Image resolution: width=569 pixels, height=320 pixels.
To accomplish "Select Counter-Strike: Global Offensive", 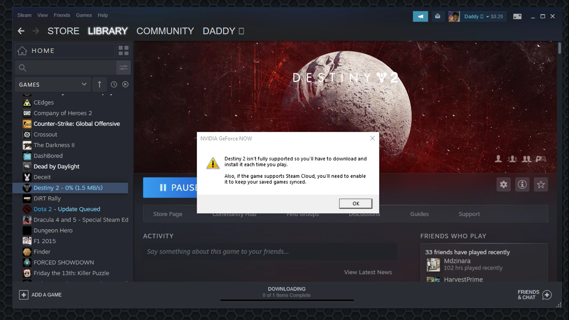I will coord(77,124).
